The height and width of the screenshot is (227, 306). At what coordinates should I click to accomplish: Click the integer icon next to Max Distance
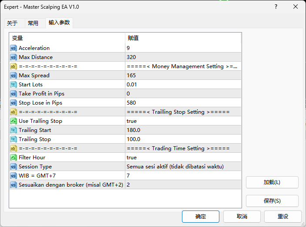13,57
